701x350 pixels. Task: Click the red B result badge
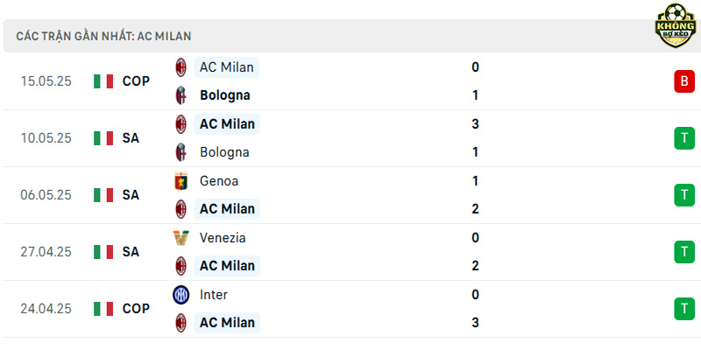pyautogui.click(x=684, y=81)
